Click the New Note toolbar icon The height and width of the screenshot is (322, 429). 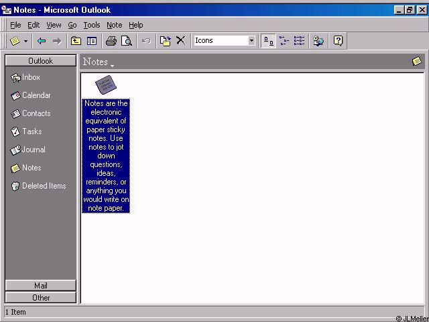click(15, 41)
